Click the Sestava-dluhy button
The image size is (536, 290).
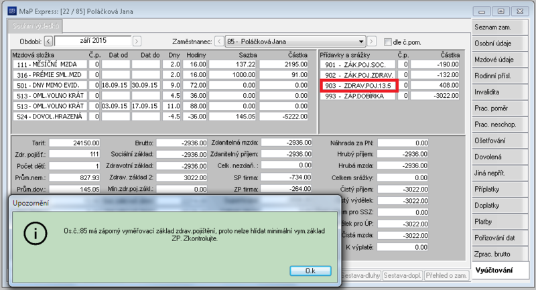[361, 275]
